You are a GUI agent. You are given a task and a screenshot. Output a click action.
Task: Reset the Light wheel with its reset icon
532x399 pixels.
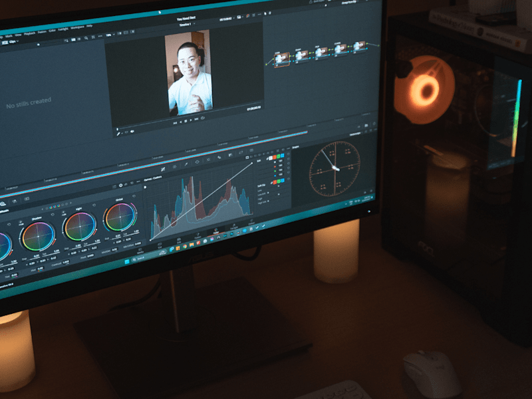coord(94,205)
